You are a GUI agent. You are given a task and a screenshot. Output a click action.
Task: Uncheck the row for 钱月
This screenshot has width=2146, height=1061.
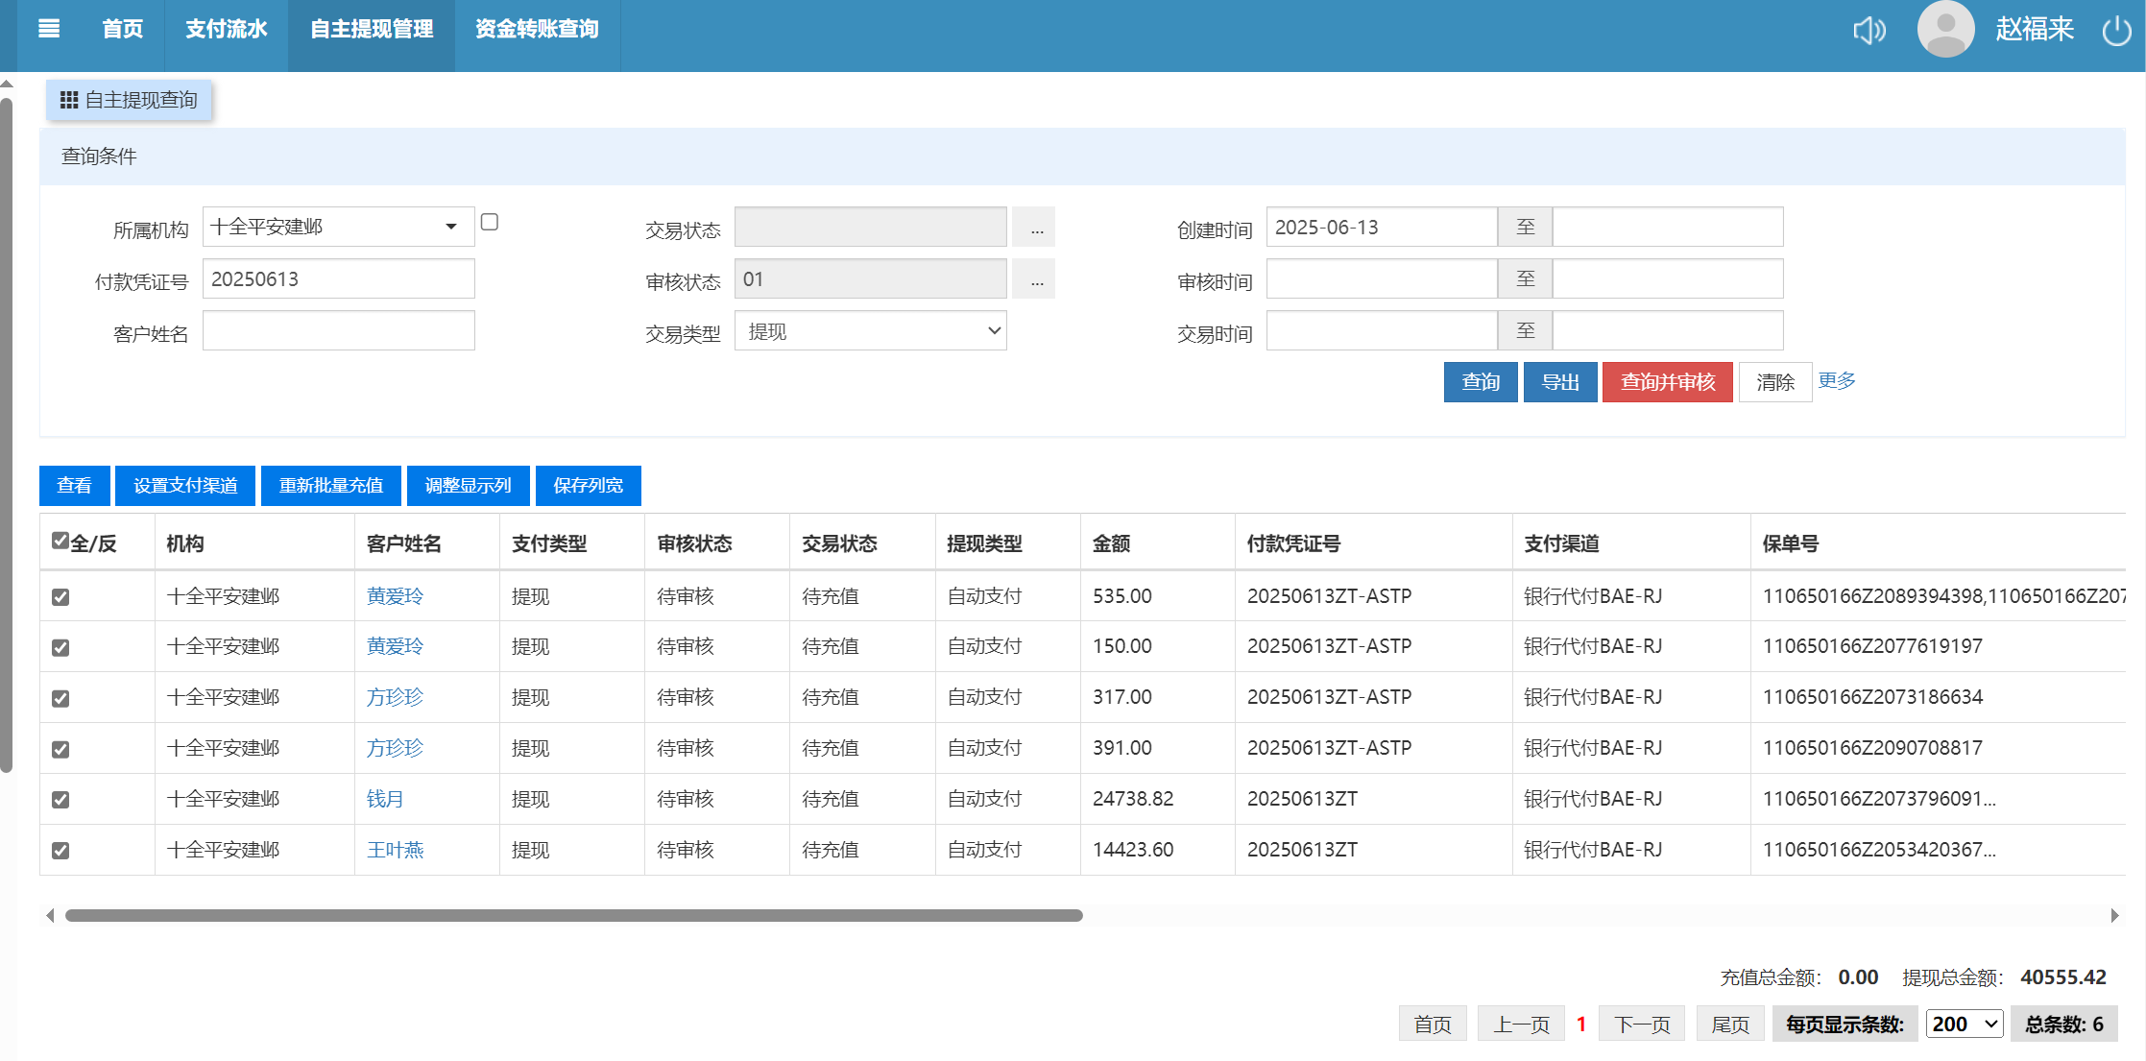(x=60, y=800)
